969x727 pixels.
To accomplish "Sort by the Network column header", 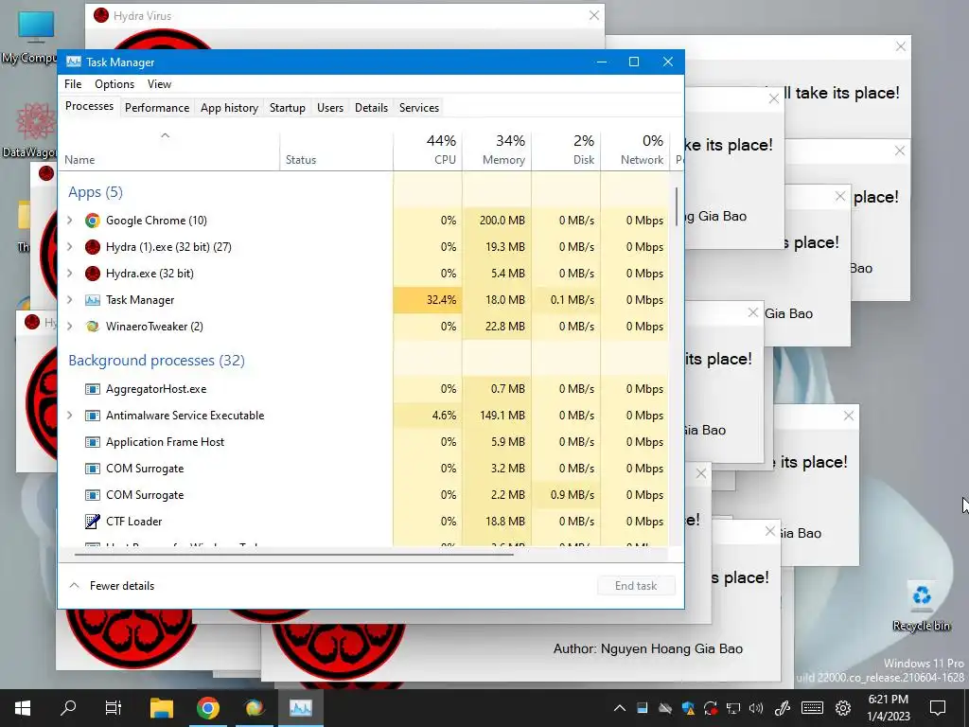I will [635, 151].
